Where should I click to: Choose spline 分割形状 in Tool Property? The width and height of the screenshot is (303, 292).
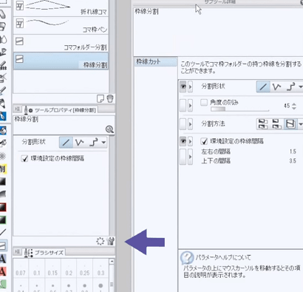tap(94, 143)
